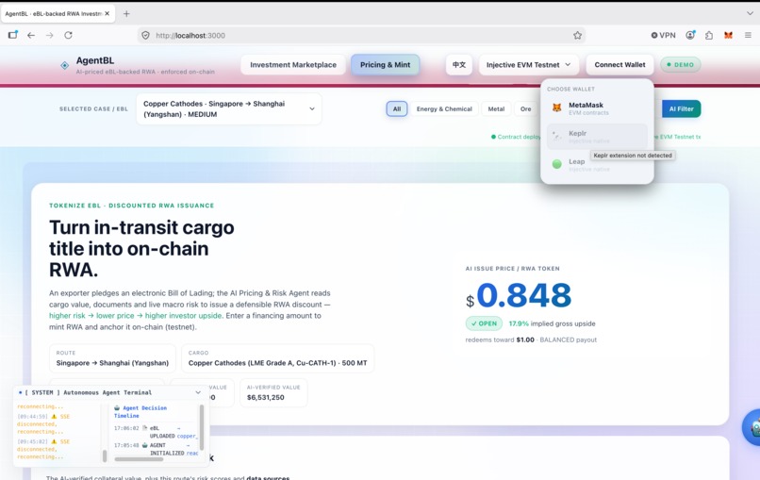Select the Energy & Chemical filter chip
760x480 pixels.
click(x=444, y=108)
